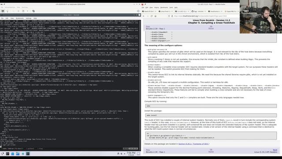Screen dimensions: 282x159
Task: Click the pause VM toolbar icon
Action: 18,11
